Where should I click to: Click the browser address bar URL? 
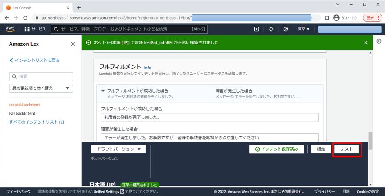[x=116, y=18]
